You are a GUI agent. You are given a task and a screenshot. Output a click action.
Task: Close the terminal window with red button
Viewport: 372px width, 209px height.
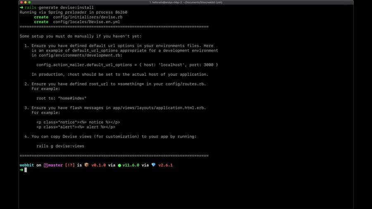pos(21,2)
